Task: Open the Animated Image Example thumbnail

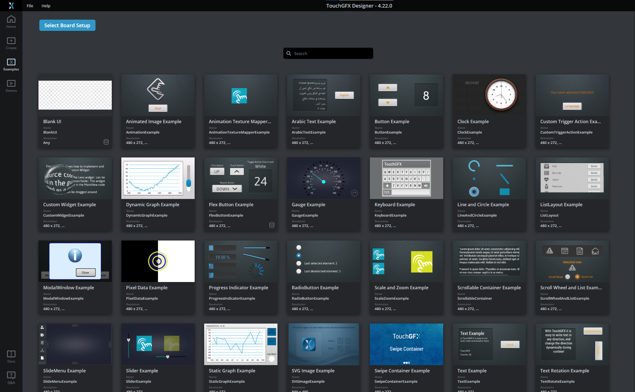Action: coord(158,95)
